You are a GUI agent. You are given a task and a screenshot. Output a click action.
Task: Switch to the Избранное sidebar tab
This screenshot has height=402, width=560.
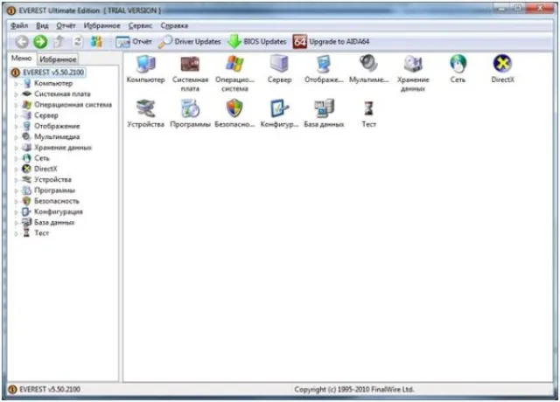coord(58,59)
